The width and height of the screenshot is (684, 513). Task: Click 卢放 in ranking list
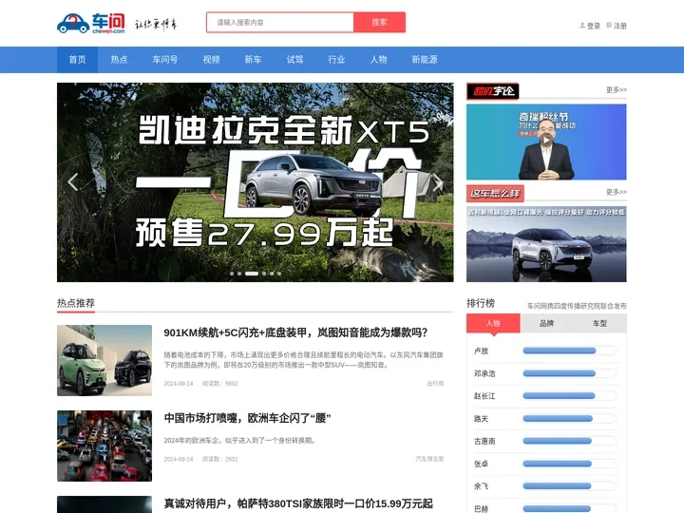481,351
